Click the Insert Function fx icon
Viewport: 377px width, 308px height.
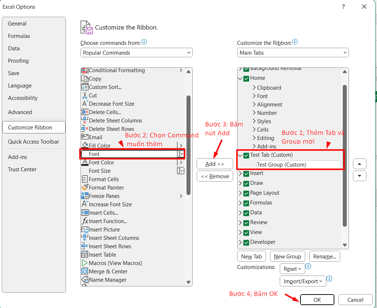pos(85,221)
